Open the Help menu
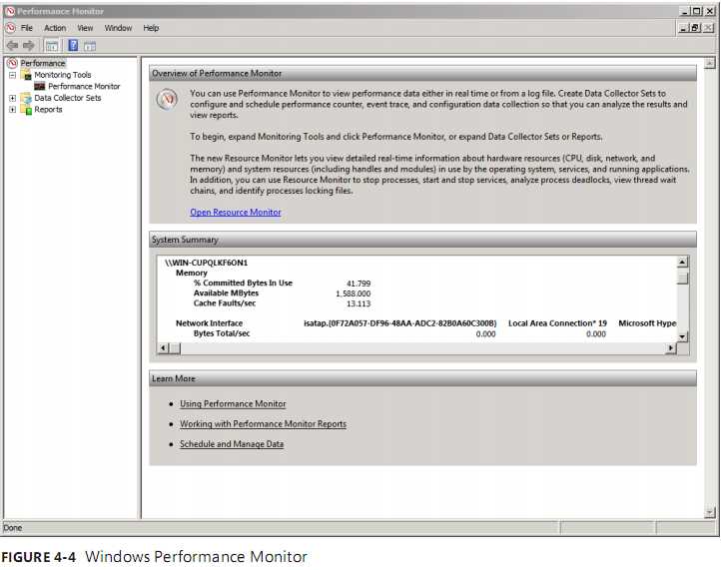The height and width of the screenshot is (570, 721). point(151,28)
